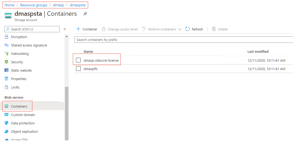Image resolution: width=293 pixels, height=143 pixels.
Task: Open Object replication page
Action: (24, 132)
